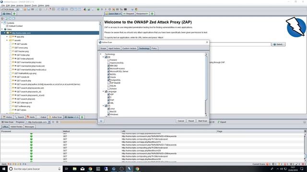Click the open session folder toolbar icon
307x172 pixels.
pyautogui.click(x=25, y=10)
